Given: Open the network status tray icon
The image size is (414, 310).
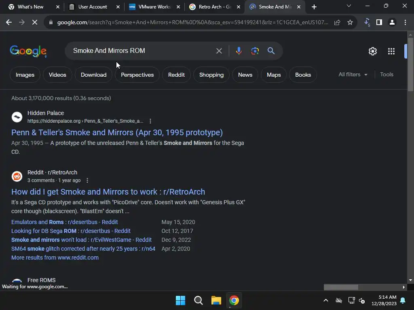Looking at the screenshot, I should 351,300.
